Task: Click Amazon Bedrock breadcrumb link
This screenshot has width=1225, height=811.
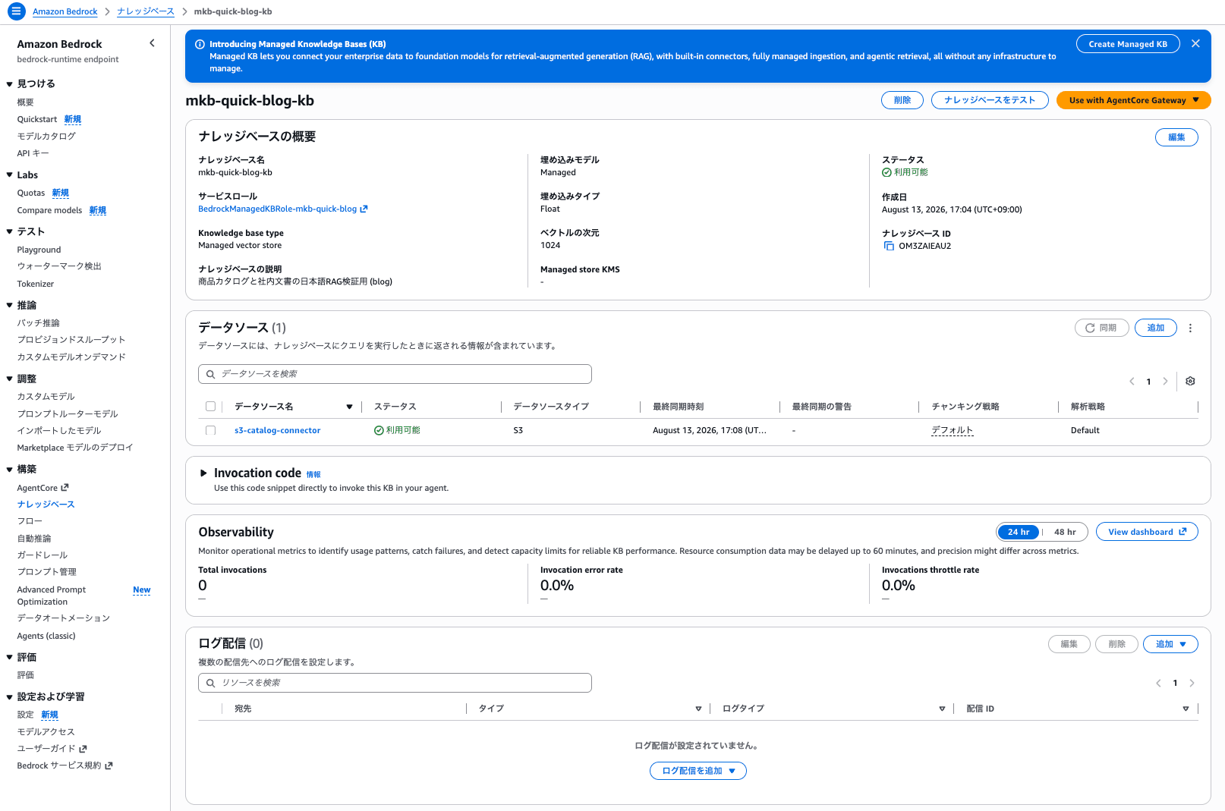Action: coord(65,11)
